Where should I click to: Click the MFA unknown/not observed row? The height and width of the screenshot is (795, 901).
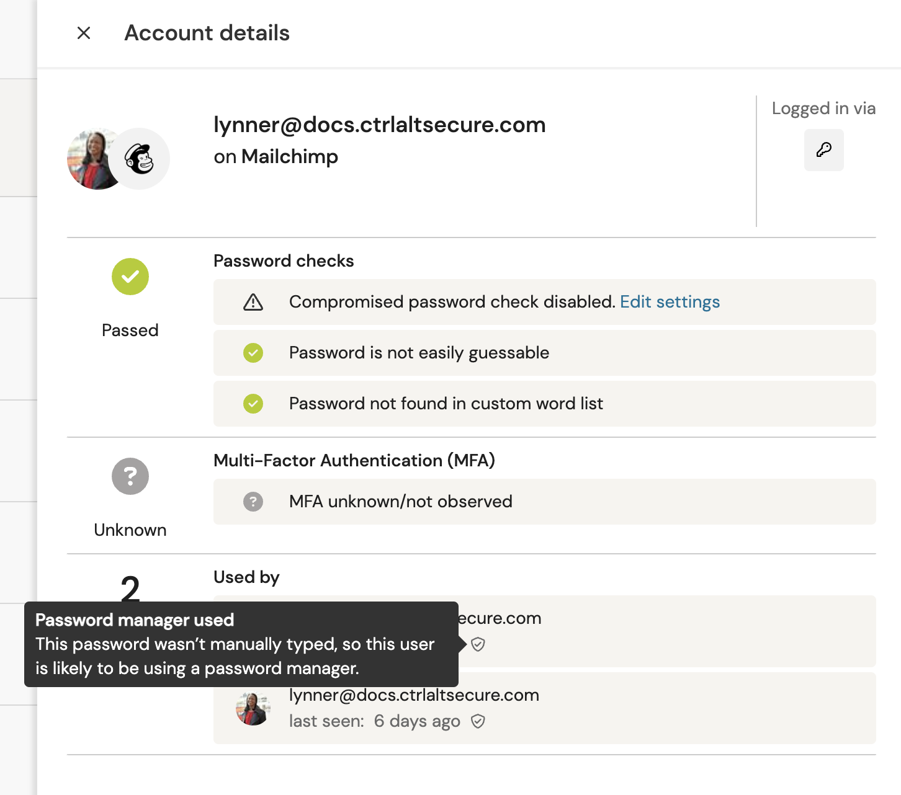pyautogui.click(x=544, y=502)
